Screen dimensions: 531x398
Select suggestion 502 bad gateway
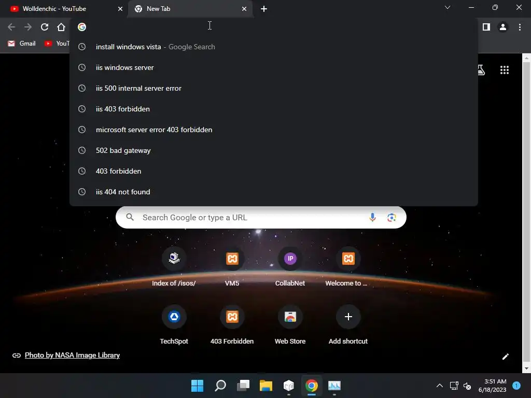(274, 150)
